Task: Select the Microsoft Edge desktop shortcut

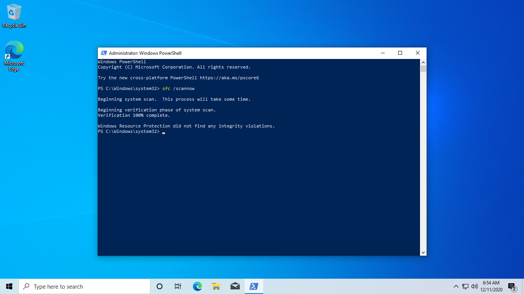Action: 14,56
